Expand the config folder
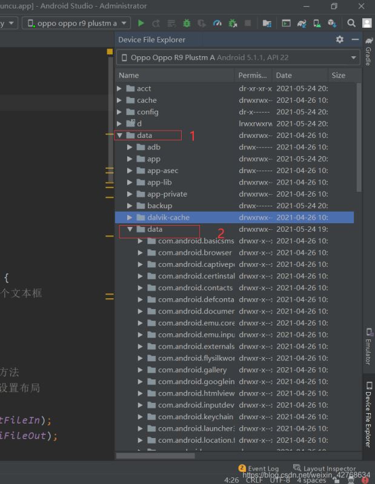The image size is (375, 484). coord(119,112)
